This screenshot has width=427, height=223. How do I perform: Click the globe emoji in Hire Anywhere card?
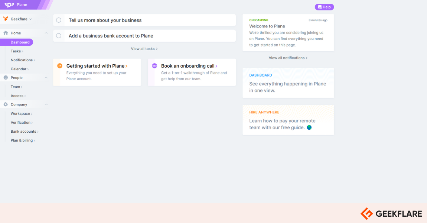[309, 127]
